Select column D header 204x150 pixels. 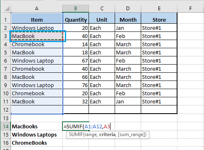click(128, 9)
